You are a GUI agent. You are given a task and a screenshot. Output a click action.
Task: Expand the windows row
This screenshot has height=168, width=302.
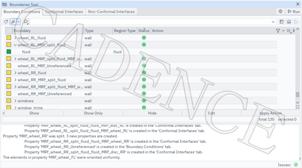(x=15, y=101)
